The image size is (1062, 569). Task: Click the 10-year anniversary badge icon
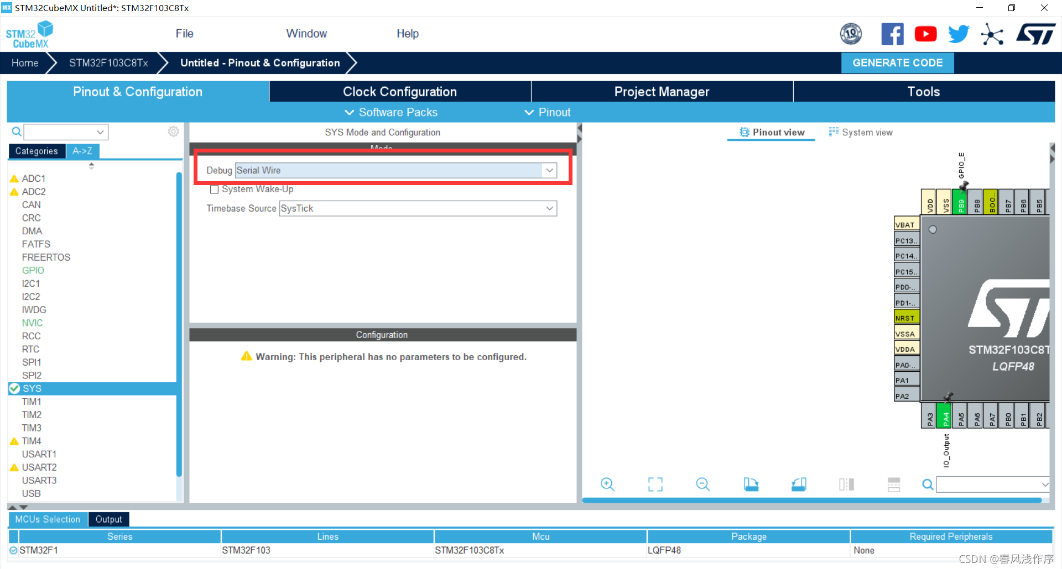point(851,34)
